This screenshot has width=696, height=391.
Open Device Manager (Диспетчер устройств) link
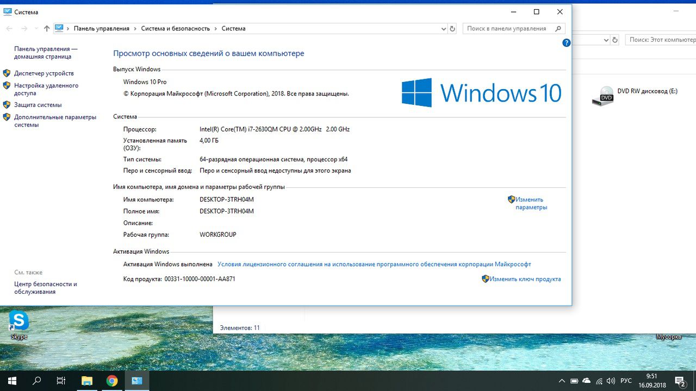tap(44, 73)
